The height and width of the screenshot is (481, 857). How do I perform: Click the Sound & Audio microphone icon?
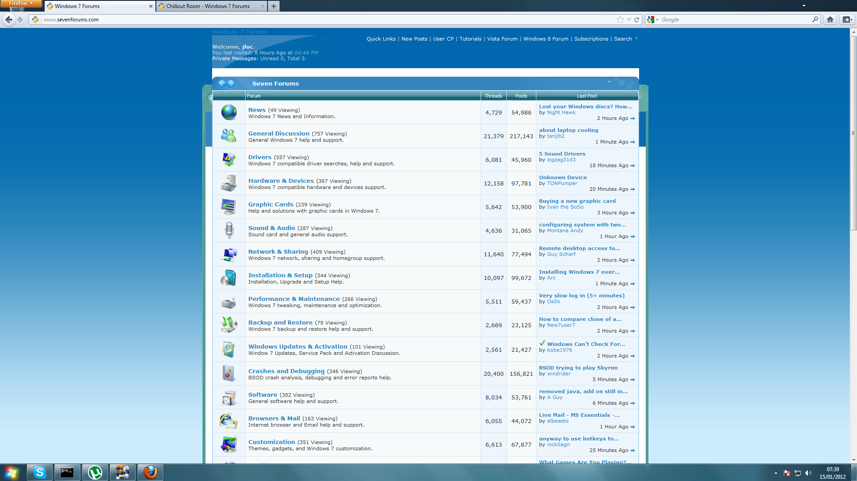229,230
